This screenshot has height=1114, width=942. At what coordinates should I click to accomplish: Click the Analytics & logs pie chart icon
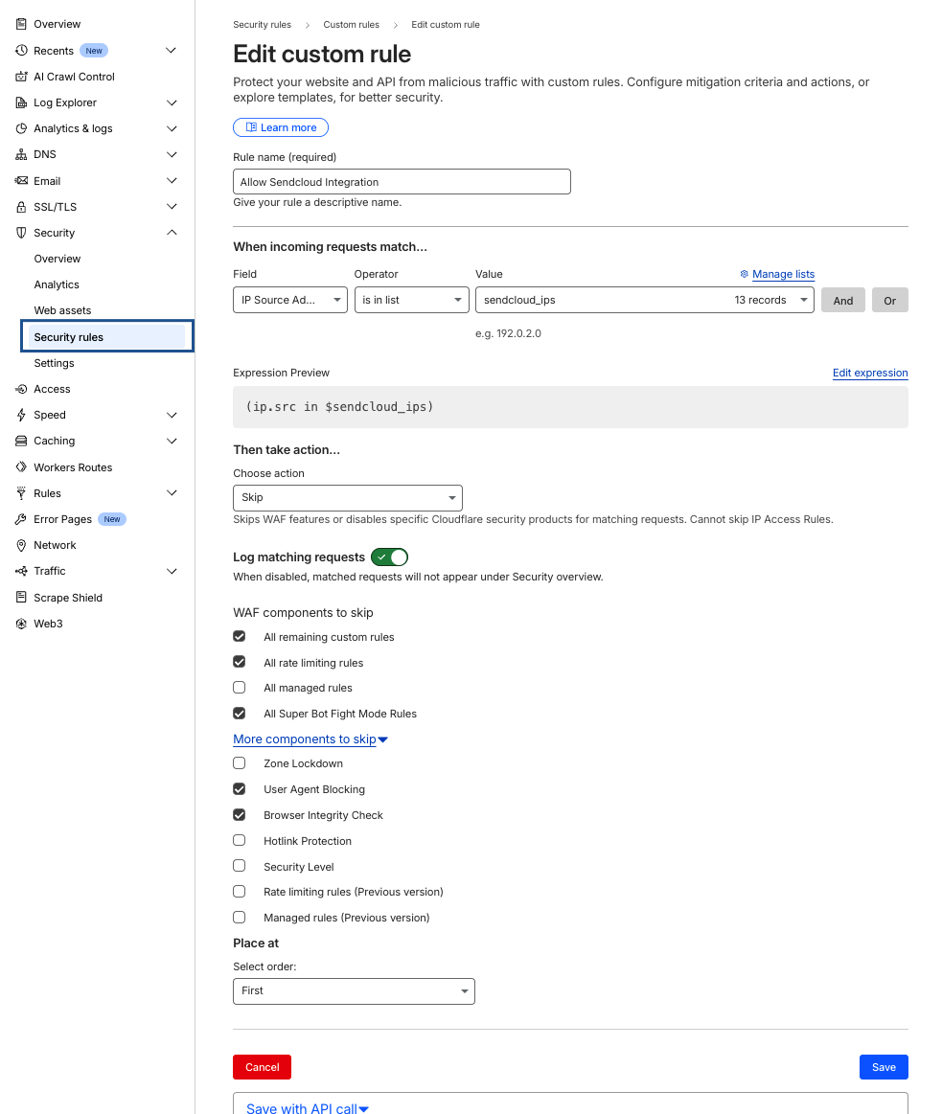tap(21, 128)
